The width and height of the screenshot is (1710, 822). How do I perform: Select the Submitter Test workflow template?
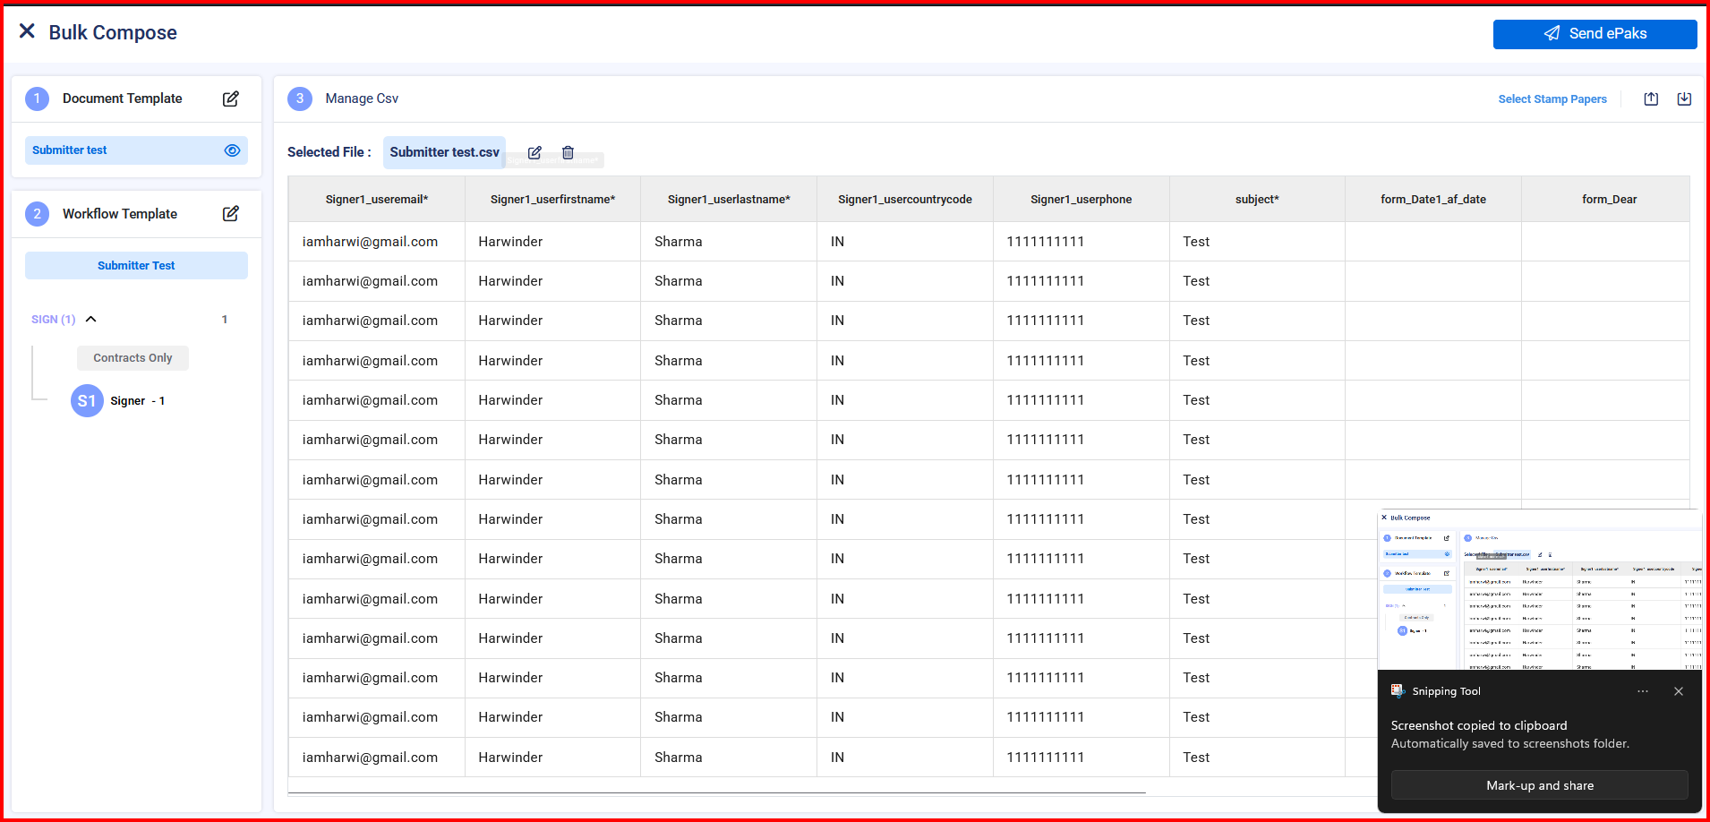[x=136, y=266]
